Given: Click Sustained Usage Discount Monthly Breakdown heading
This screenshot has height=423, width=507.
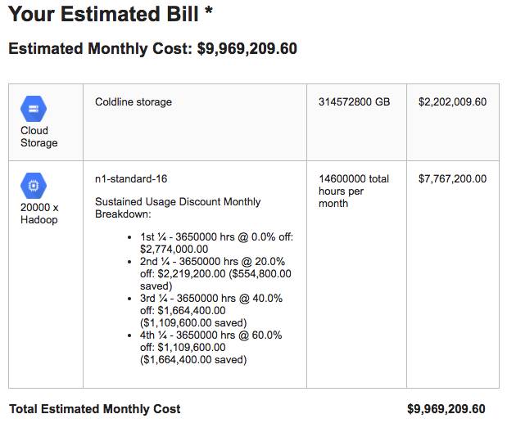Looking at the screenshot, I should click(178, 208).
